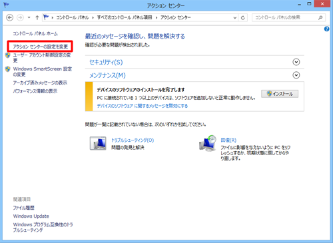Open トラブルシューティング(O) link

tap(133, 140)
